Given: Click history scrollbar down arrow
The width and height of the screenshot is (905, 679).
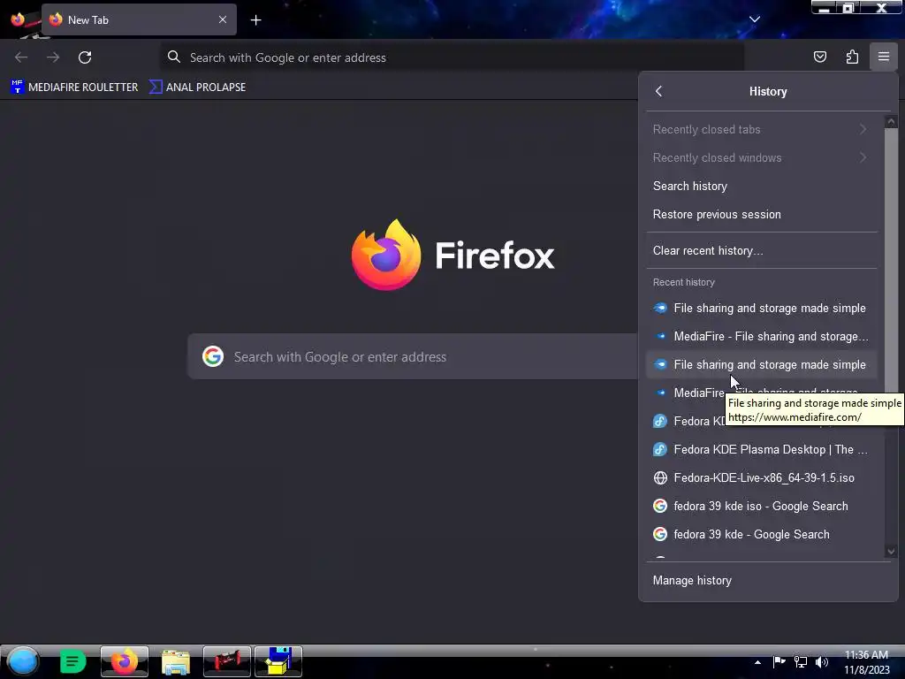Looking at the screenshot, I should click(891, 552).
